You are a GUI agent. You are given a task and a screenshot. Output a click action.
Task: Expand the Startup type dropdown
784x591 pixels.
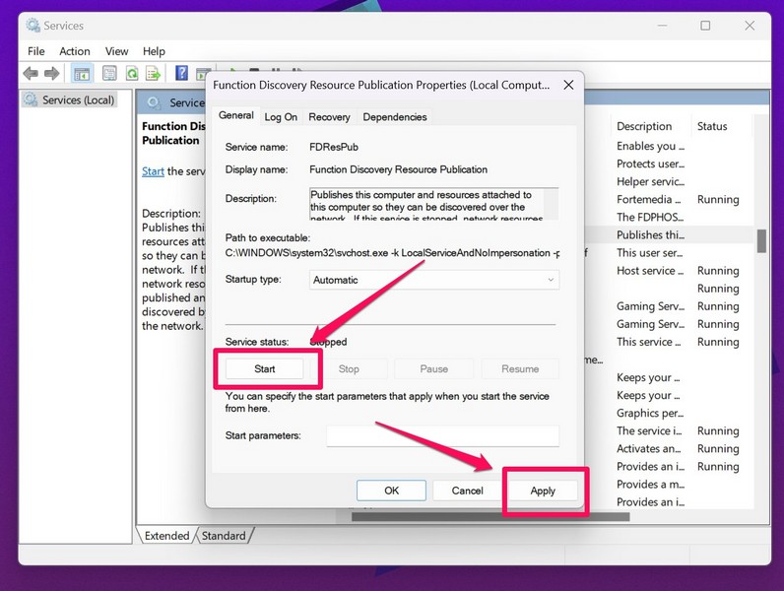434,280
